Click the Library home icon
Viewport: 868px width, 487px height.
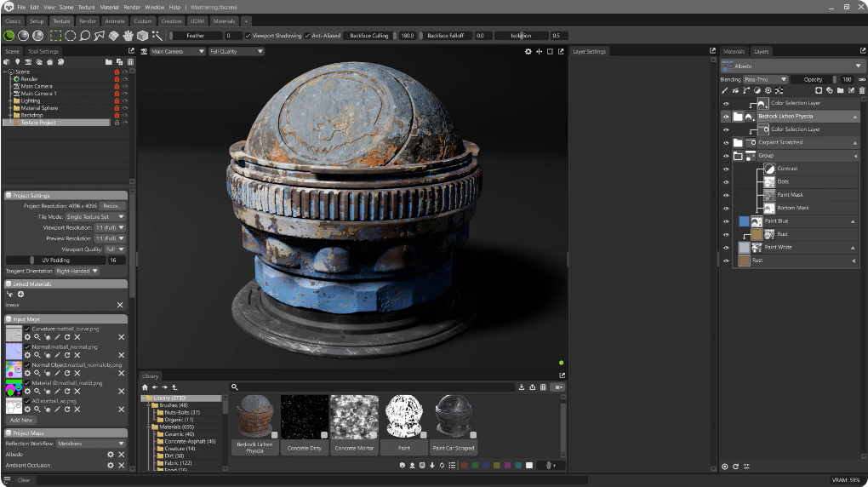click(145, 387)
